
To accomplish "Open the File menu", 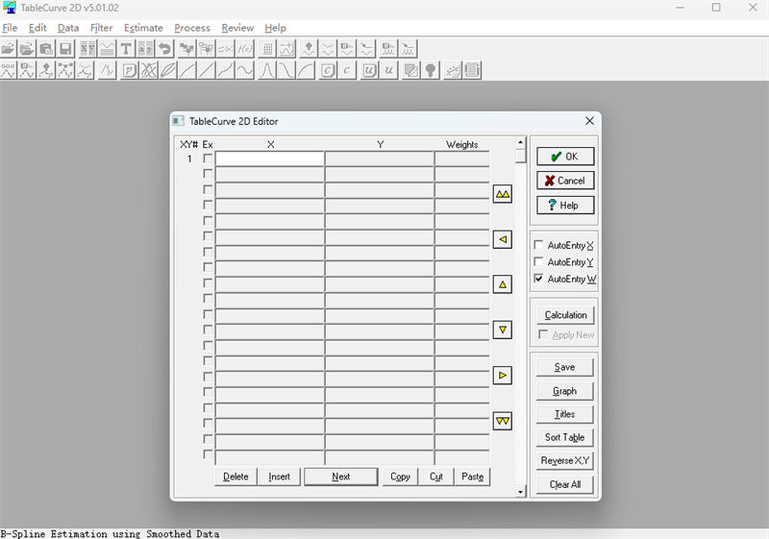I will (10, 28).
